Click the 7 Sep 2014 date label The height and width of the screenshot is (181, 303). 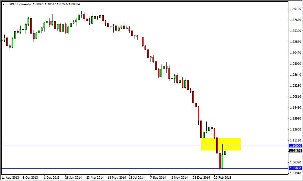(x=158, y=178)
